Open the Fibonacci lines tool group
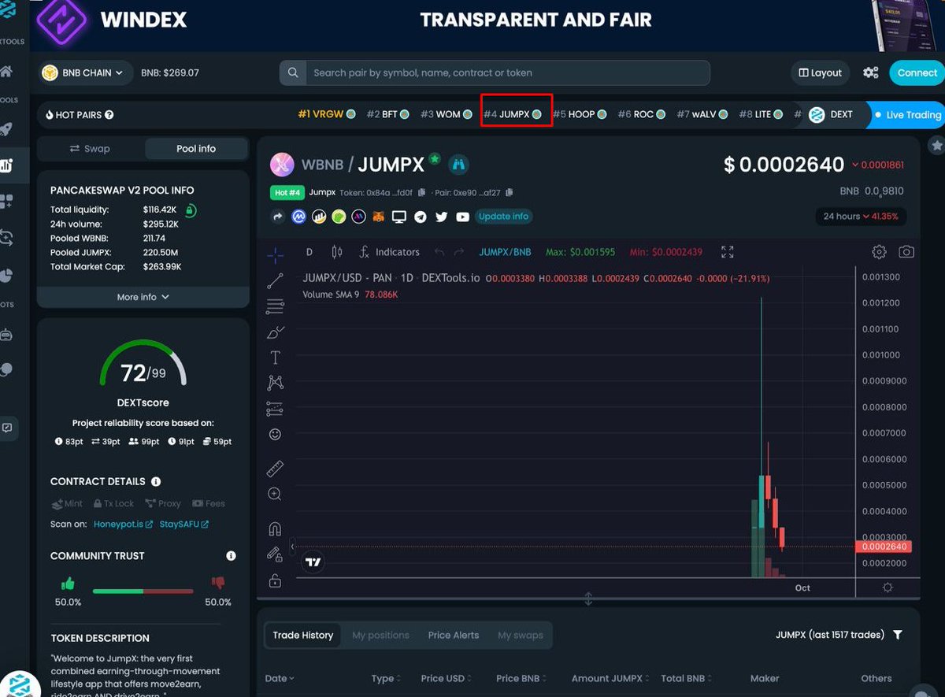 click(275, 306)
